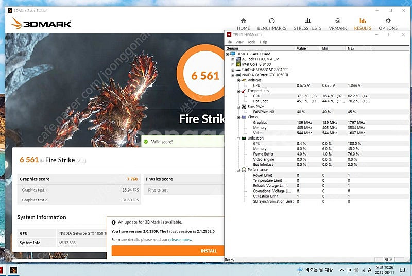Click the Sensor column header
This screenshot has height=276, width=412.
(260, 48)
